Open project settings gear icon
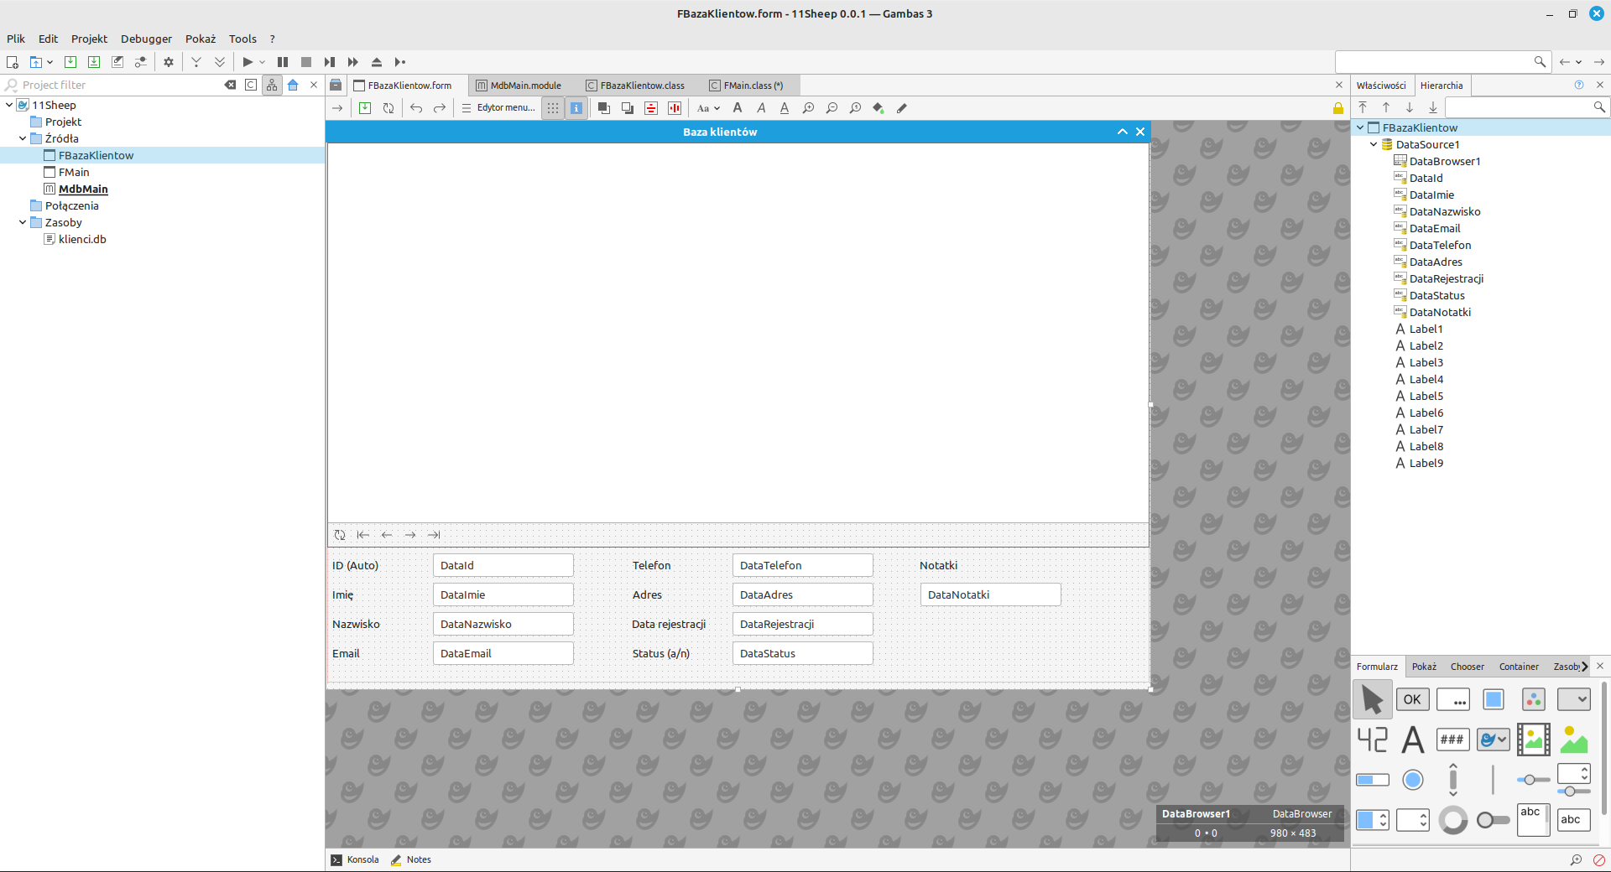The image size is (1611, 872). click(169, 62)
